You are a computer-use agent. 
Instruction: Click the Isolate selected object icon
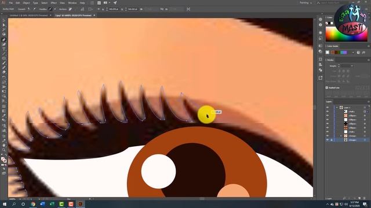(188, 9)
